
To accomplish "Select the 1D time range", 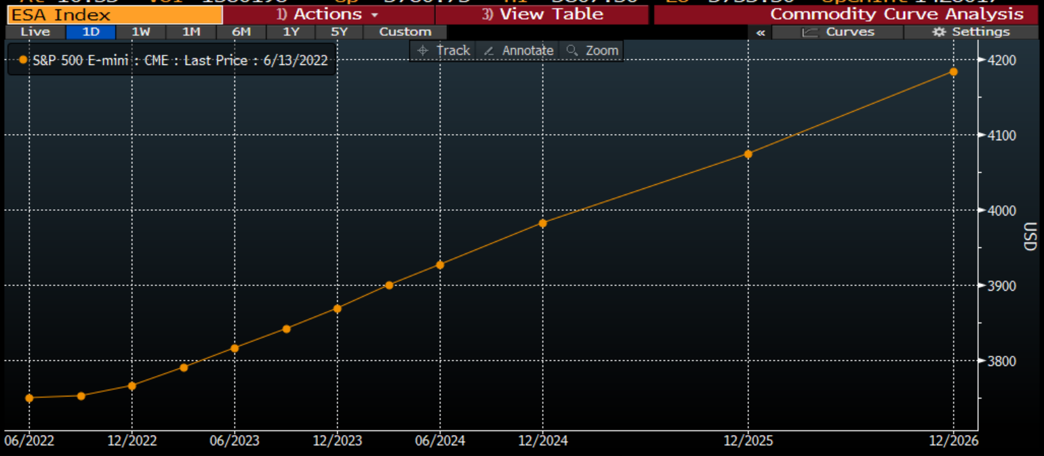I will click(91, 32).
